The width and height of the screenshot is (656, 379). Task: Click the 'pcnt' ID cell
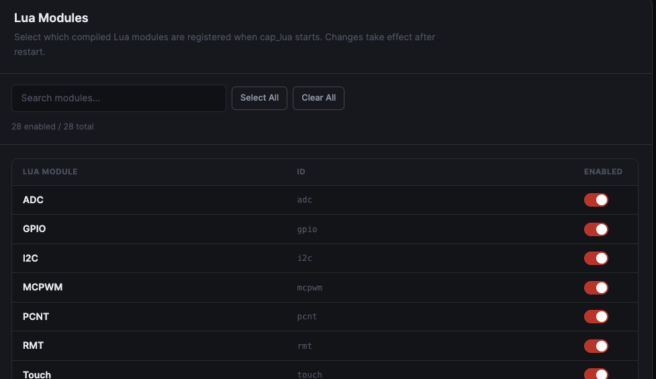tap(307, 317)
